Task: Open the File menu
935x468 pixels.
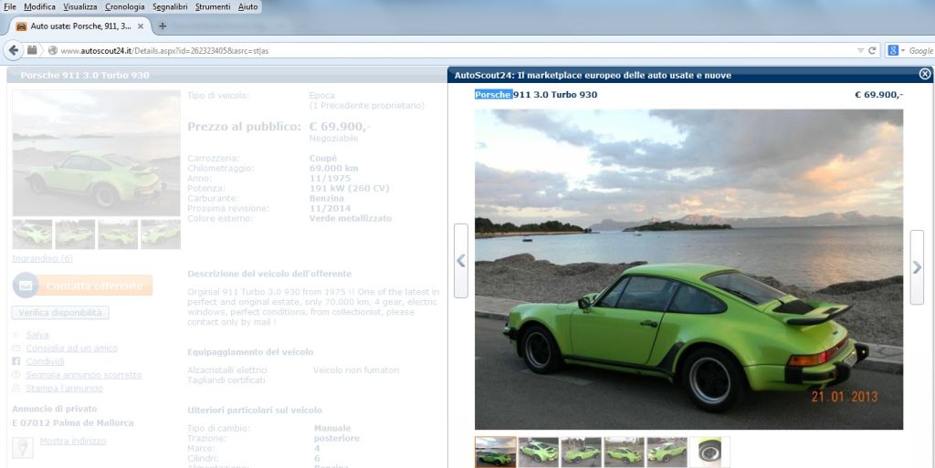Action: click(x=10, y=7)
